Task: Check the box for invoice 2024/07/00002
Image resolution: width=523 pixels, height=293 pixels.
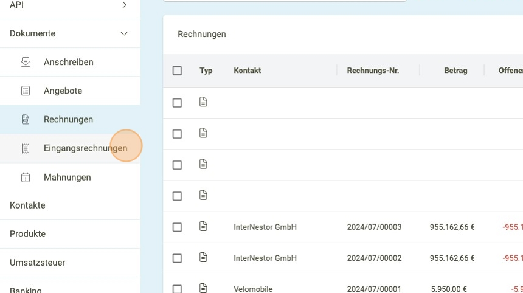Action: (177, 258)
